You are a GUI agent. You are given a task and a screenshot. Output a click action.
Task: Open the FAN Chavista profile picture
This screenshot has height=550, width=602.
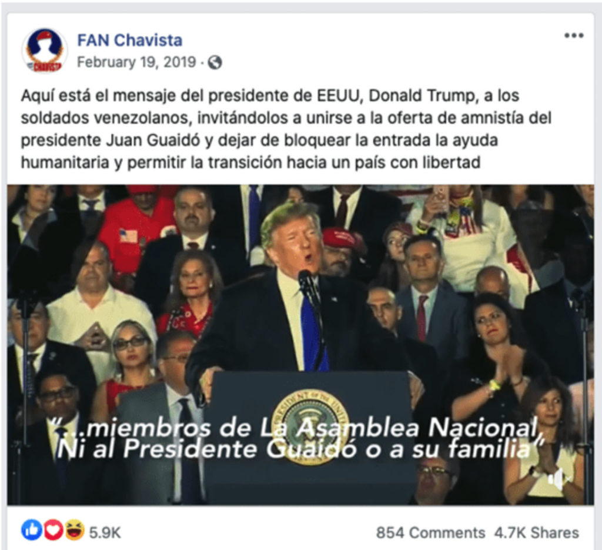pos(45,51)
